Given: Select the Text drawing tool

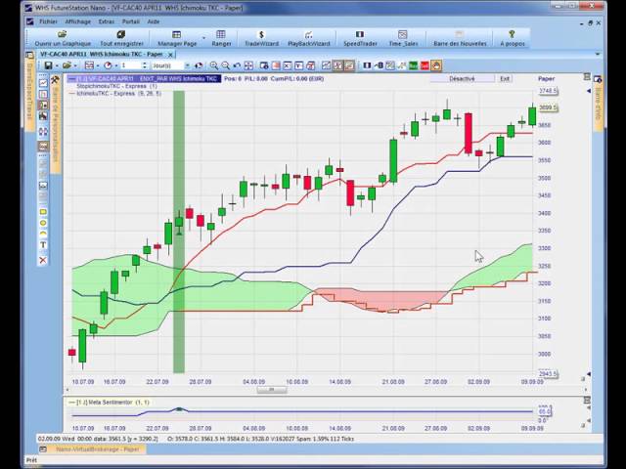Looking at the screenshot, I should [43, 245].
